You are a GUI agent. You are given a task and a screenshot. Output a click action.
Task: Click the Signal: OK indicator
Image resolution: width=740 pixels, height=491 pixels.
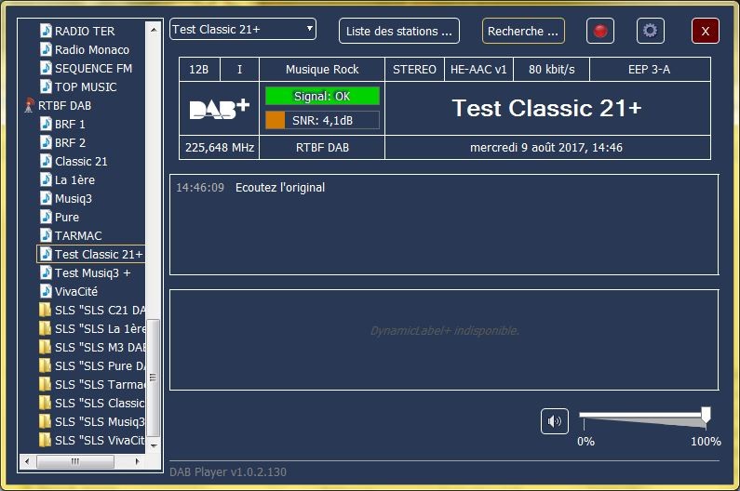[x=322, y=96]
